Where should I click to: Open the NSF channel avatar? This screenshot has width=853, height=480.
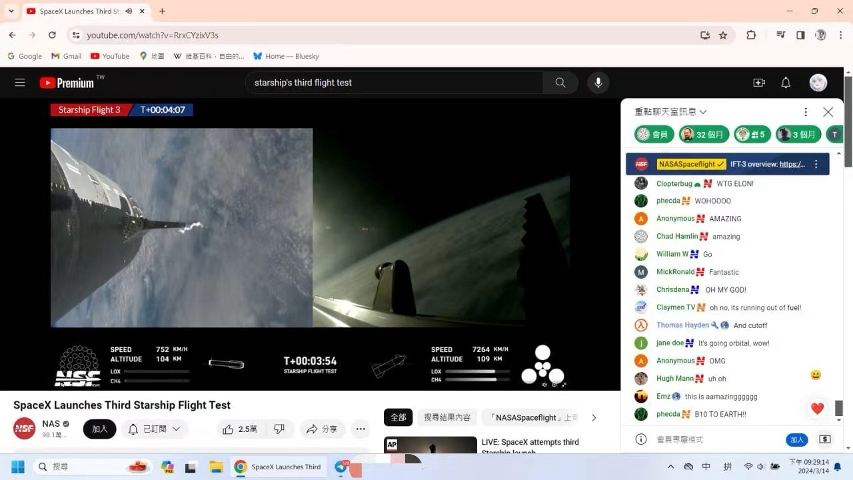pyautogui.click(x=25, y=428)
